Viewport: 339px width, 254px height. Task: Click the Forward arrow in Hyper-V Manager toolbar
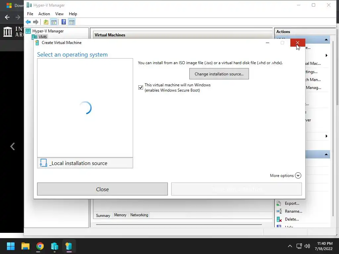[36, 22]
